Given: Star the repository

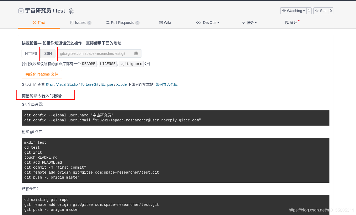Looking at the screenshot, I should coord(321,11).
